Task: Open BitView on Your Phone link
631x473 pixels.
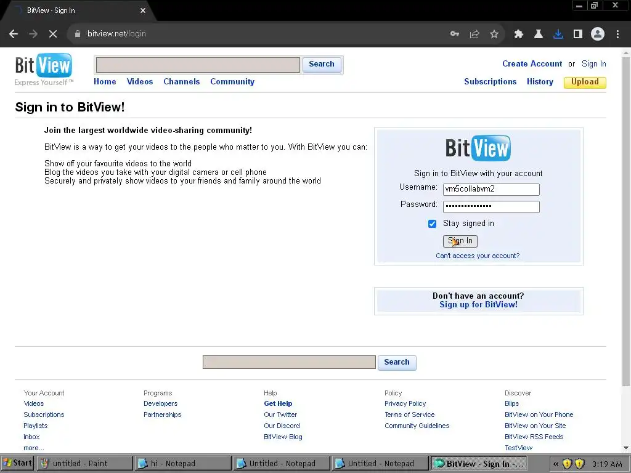Action: pos(539,414)
